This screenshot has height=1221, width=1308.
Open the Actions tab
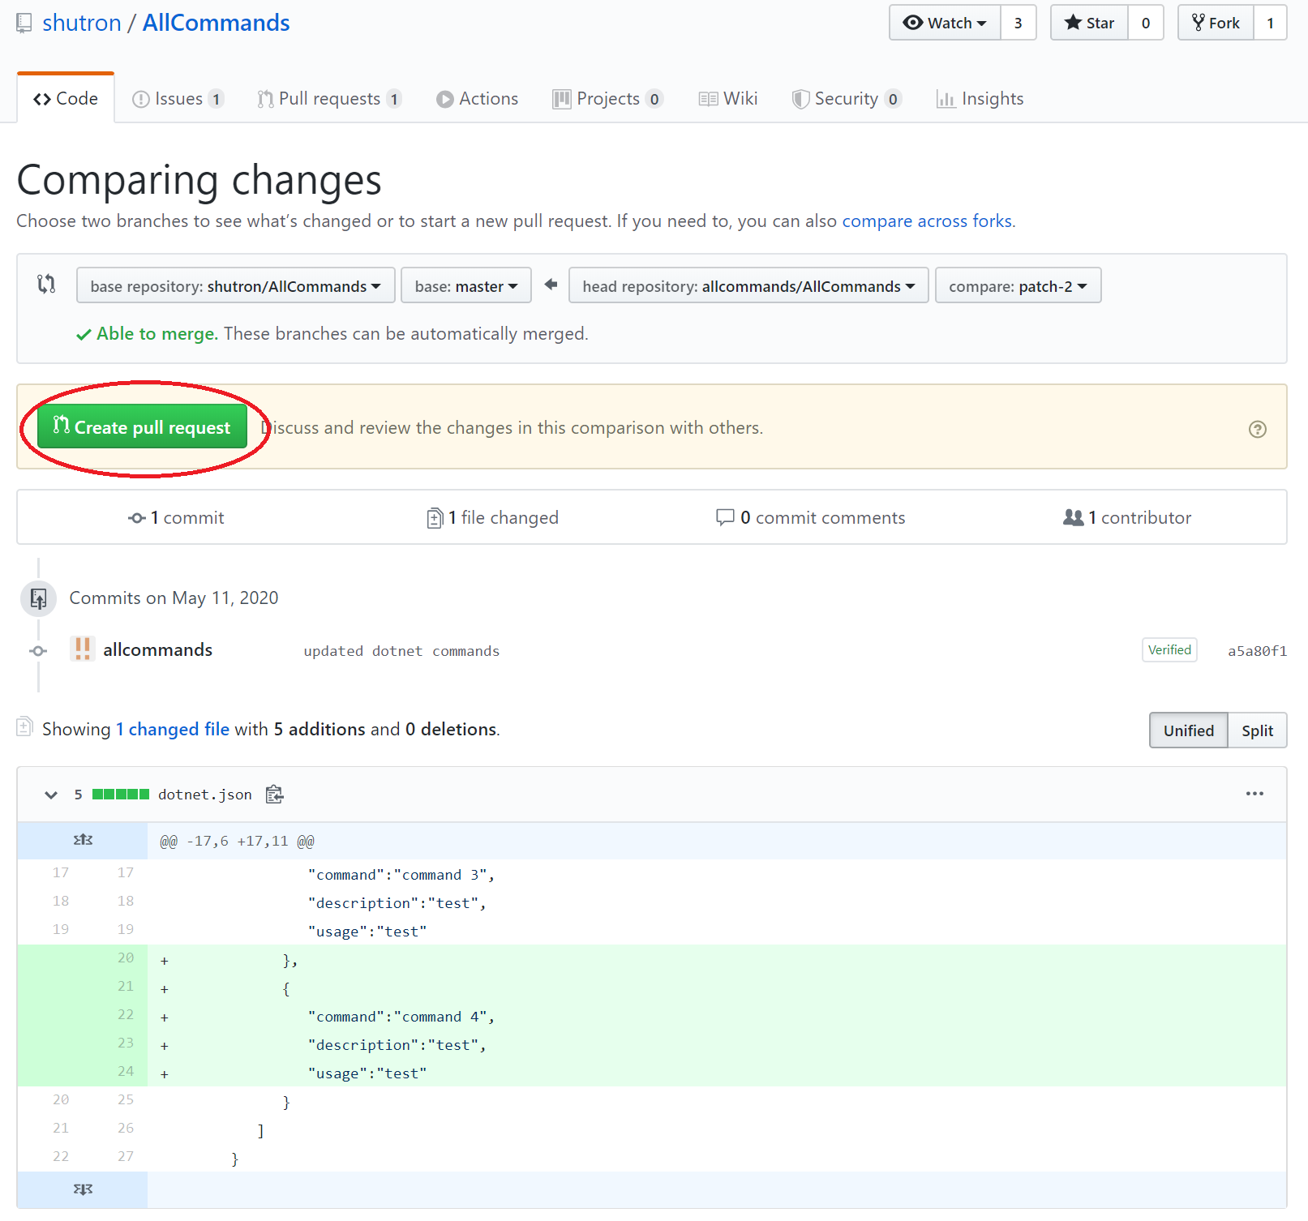pyautogui.click(x=477, y=99)
